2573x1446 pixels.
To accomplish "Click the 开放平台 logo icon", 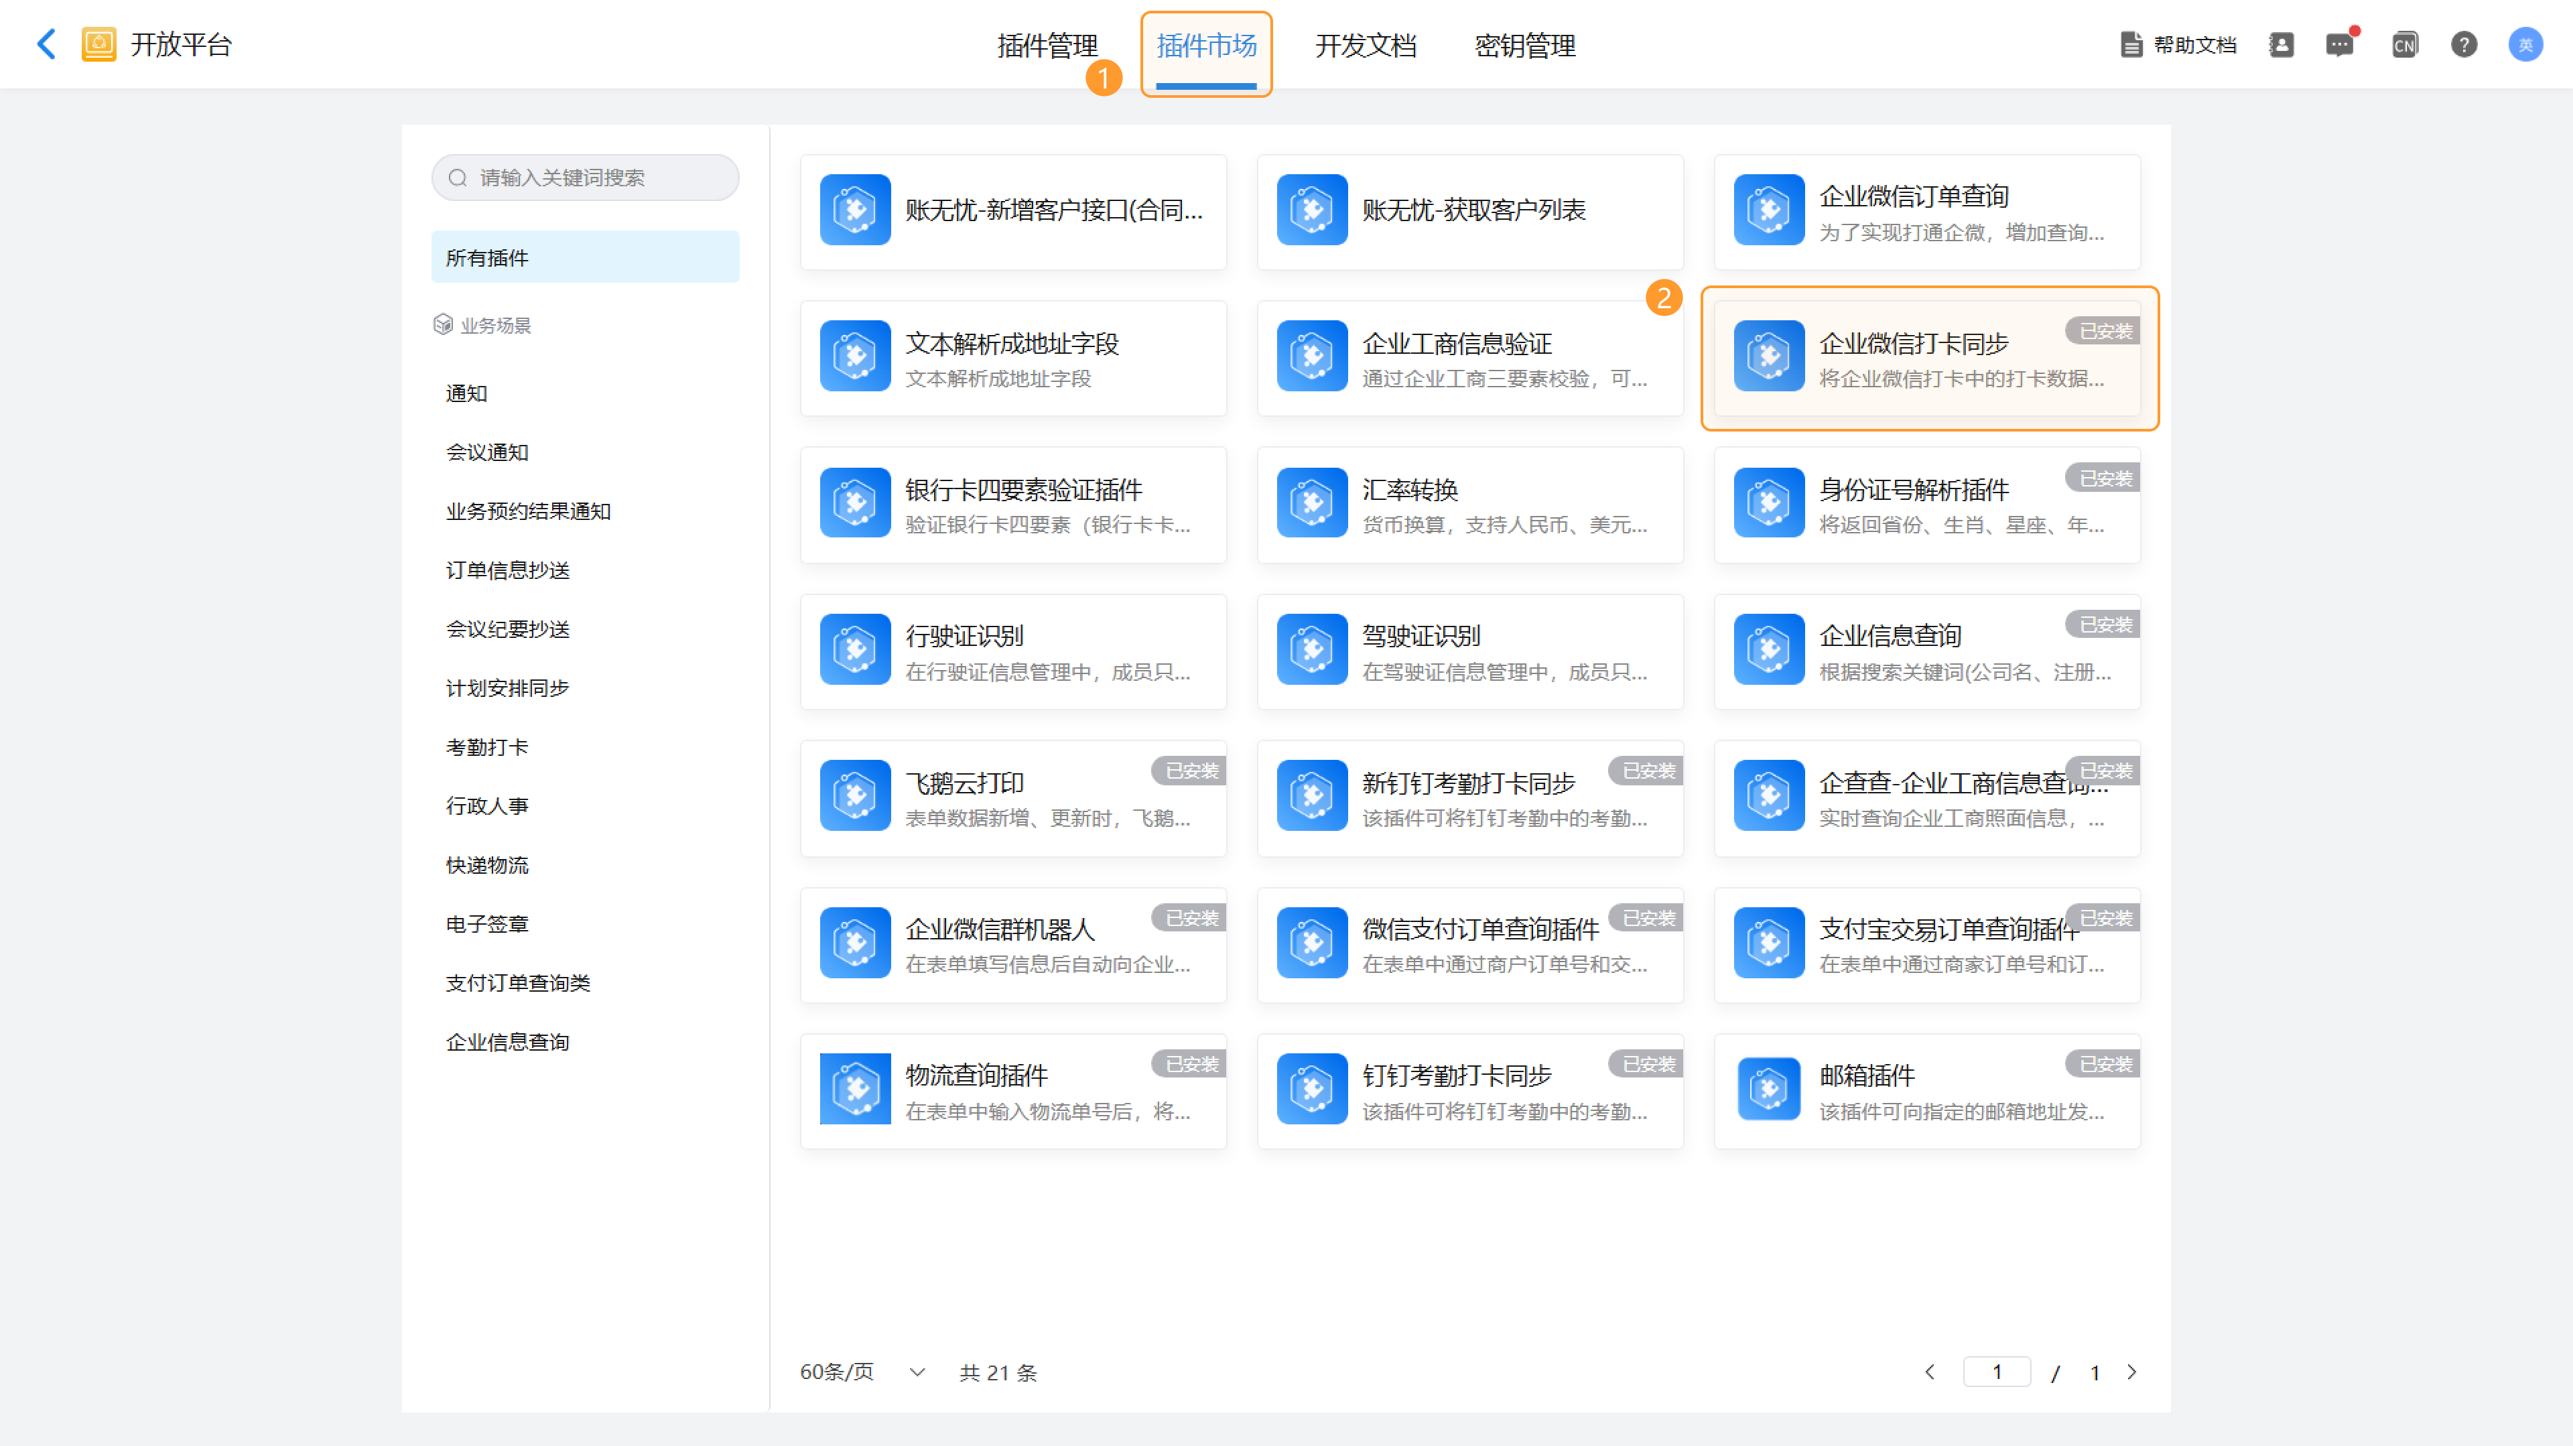I will (x=99, y=44).
